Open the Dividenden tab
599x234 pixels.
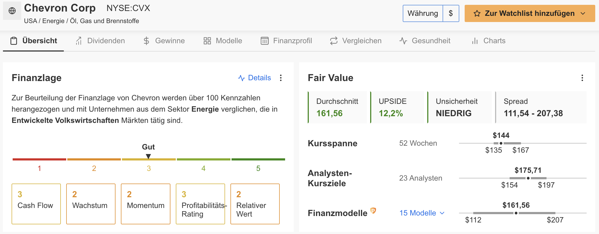[100, 41]
